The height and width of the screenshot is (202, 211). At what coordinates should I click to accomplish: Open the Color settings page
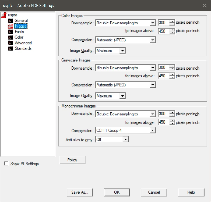click(x=19, y=37)
